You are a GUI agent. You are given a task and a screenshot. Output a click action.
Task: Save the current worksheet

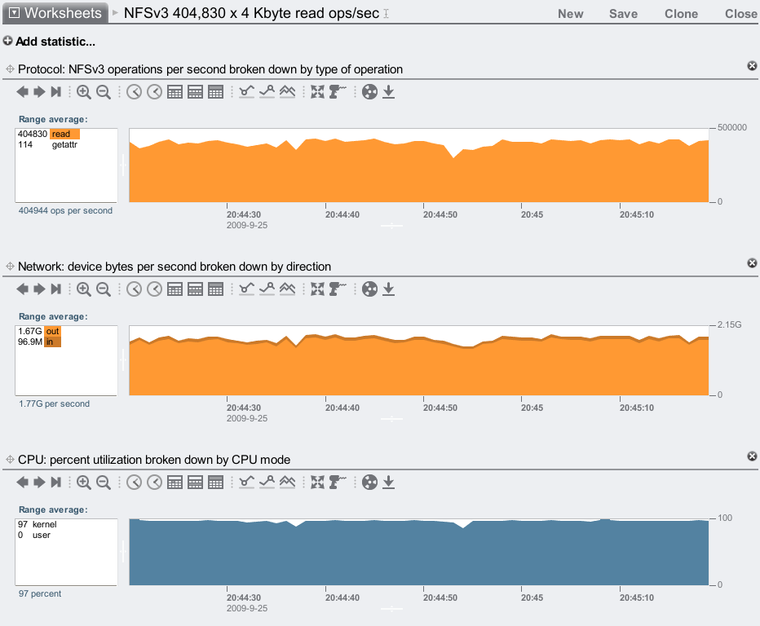[x=623, y=14]
